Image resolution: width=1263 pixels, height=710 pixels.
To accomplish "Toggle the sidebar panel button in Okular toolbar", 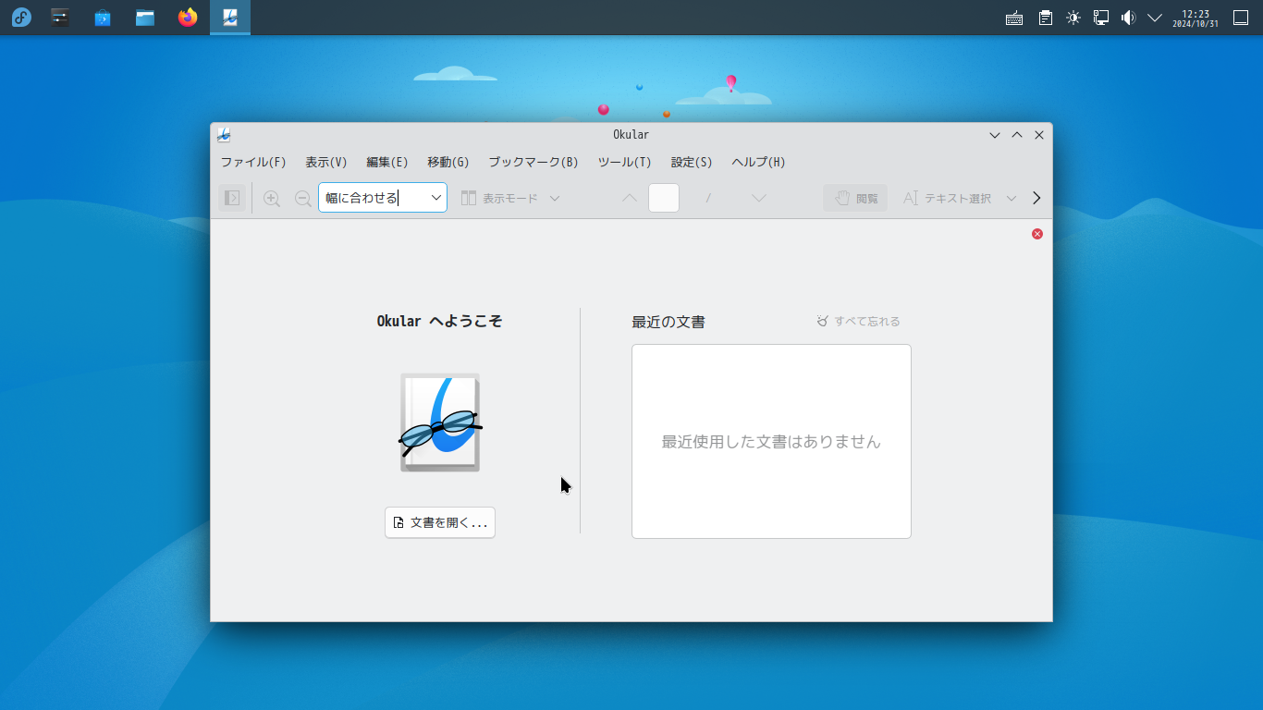I will pyautogui.click(x=232, y=198).
